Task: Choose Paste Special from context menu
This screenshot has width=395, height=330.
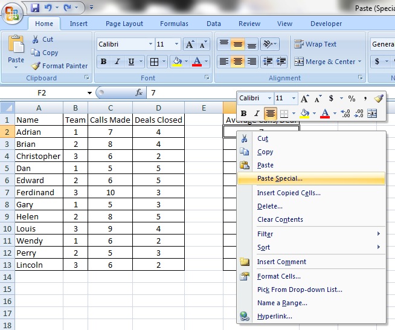Action: pos(280,178)
